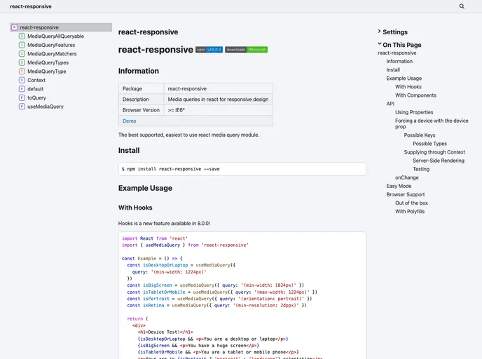Click the Information heading
This screenshot has width=482, height=359.
(139, 71)
